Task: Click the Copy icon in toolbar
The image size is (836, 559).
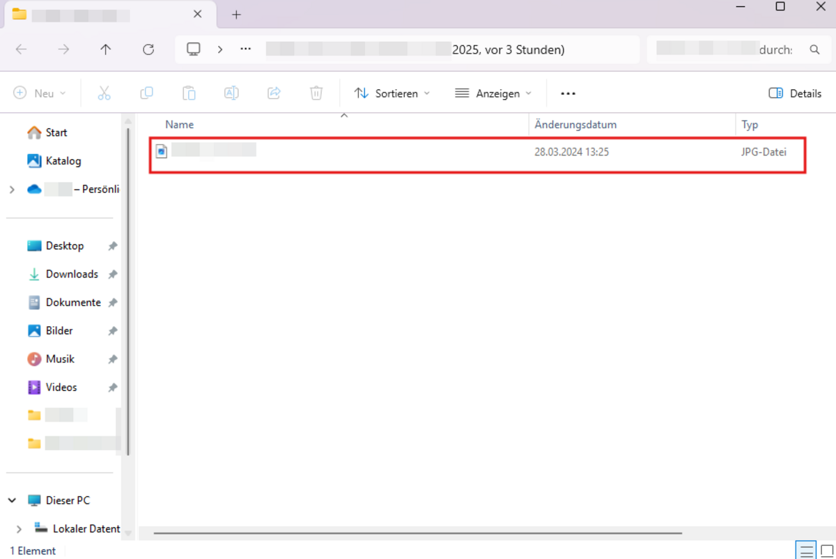Action: 146,93
